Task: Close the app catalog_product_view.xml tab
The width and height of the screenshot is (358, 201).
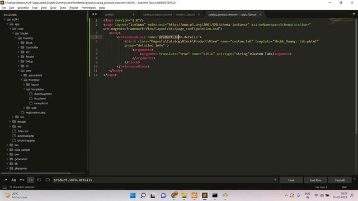Action: 260,15
